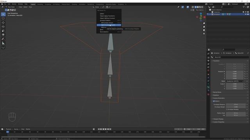Open the Tool properties tab icon
Screen dimensions: 250x140
click(208, 54)
